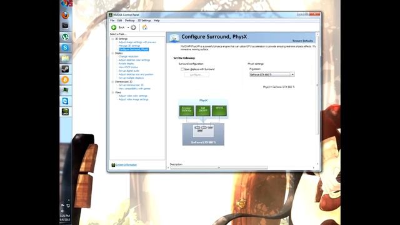
Task: Click the NVIDIA logo in the title bar
Action: pyautogui.click(x=111, y=15)
